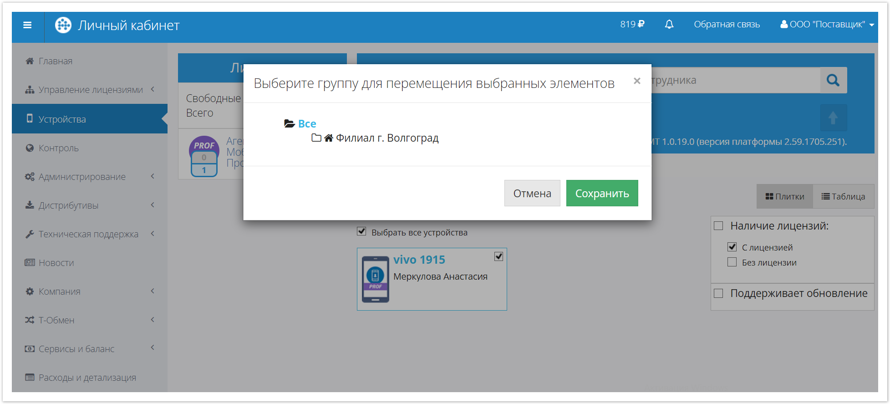890x404 pixels.
Task: Expand Управление лицензиями sidebar menu
Action: (90, 90)
